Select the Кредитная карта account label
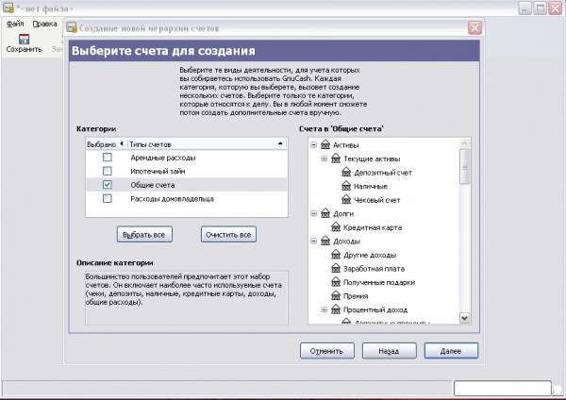The image size is (566, 400). [373, 227]
